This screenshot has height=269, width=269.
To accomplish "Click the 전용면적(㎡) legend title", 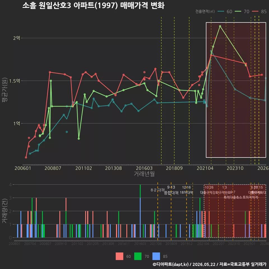I will click(x=205, y=11).
